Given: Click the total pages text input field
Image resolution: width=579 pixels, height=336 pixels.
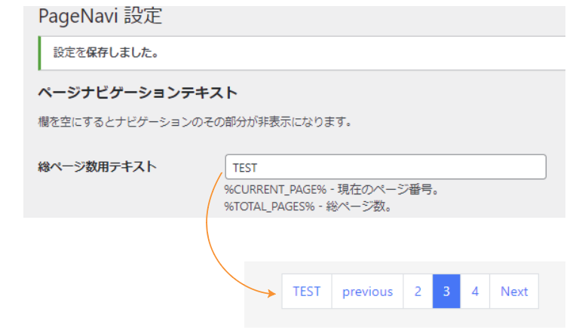Looking at the screenshot, I should click(385, 167).
